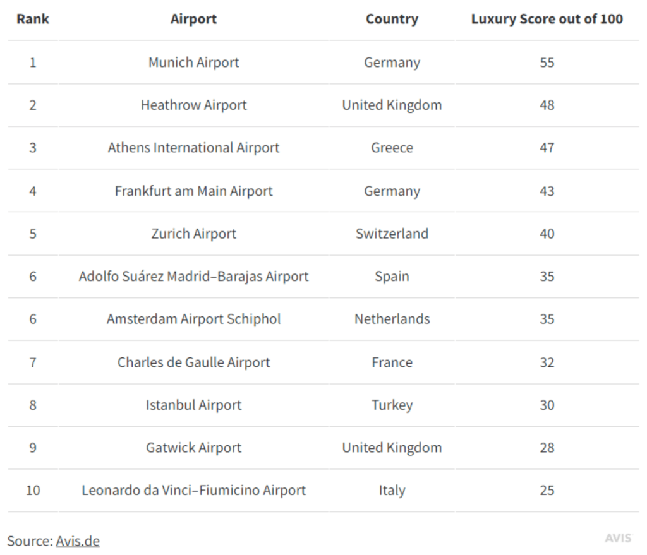Click Adolfo Suárez Madrid–Barajas Airport cell

pyautogui.click(x=193, y=277)
